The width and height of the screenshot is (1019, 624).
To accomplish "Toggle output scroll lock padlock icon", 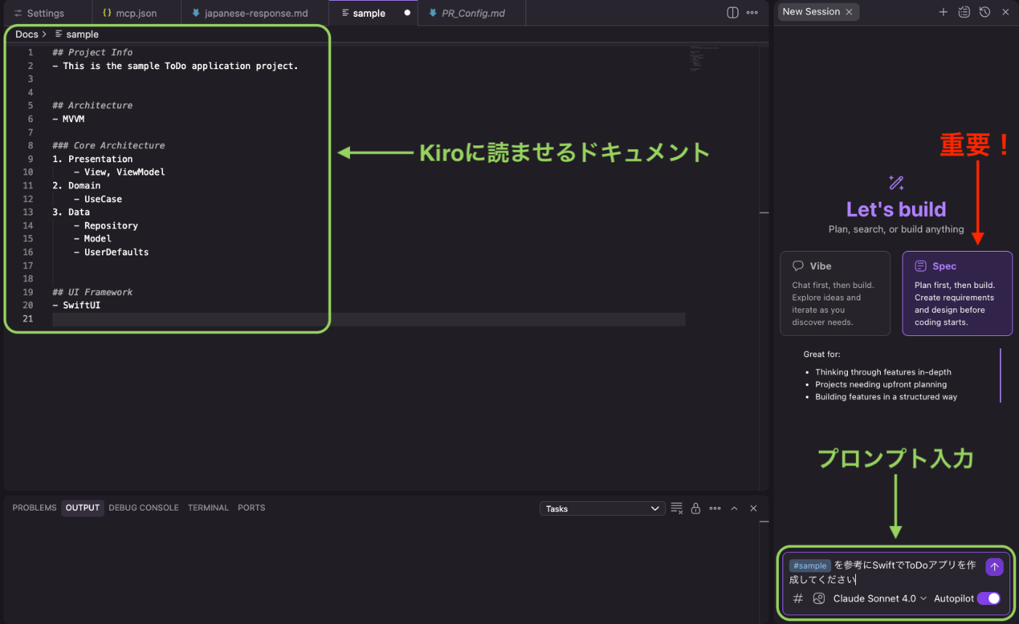I will (696, 508).
